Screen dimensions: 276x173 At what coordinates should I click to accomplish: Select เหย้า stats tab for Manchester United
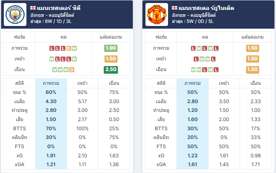click(224, 83)
